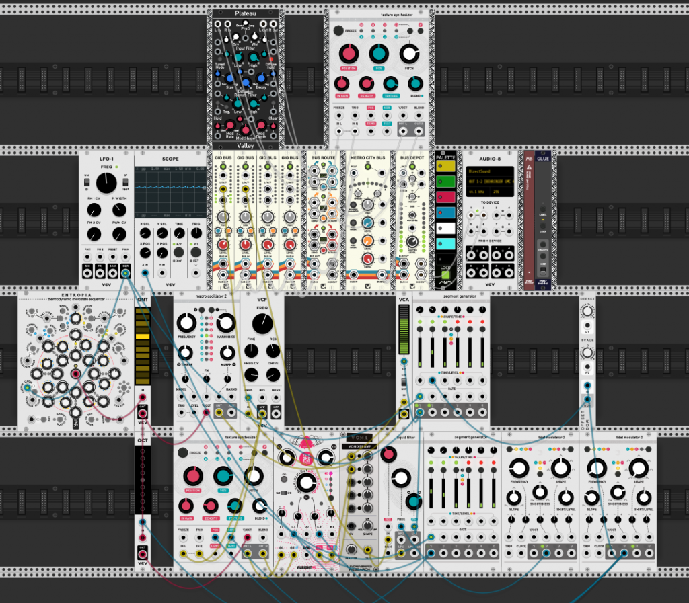The width and height of the screenshot is (689, 603).
Task: Click the VCA level meter display
Action: [404, 329]
